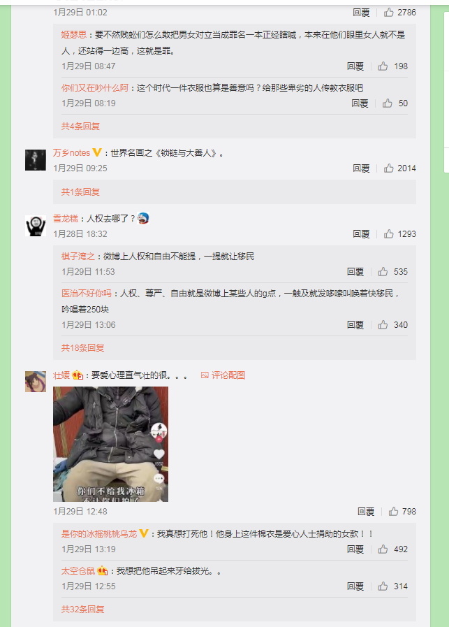The height and width of the screenshot is (627, 449).
Task: Expand 共1条回复 under 万乡notes comment
Action: coord(80,192)
